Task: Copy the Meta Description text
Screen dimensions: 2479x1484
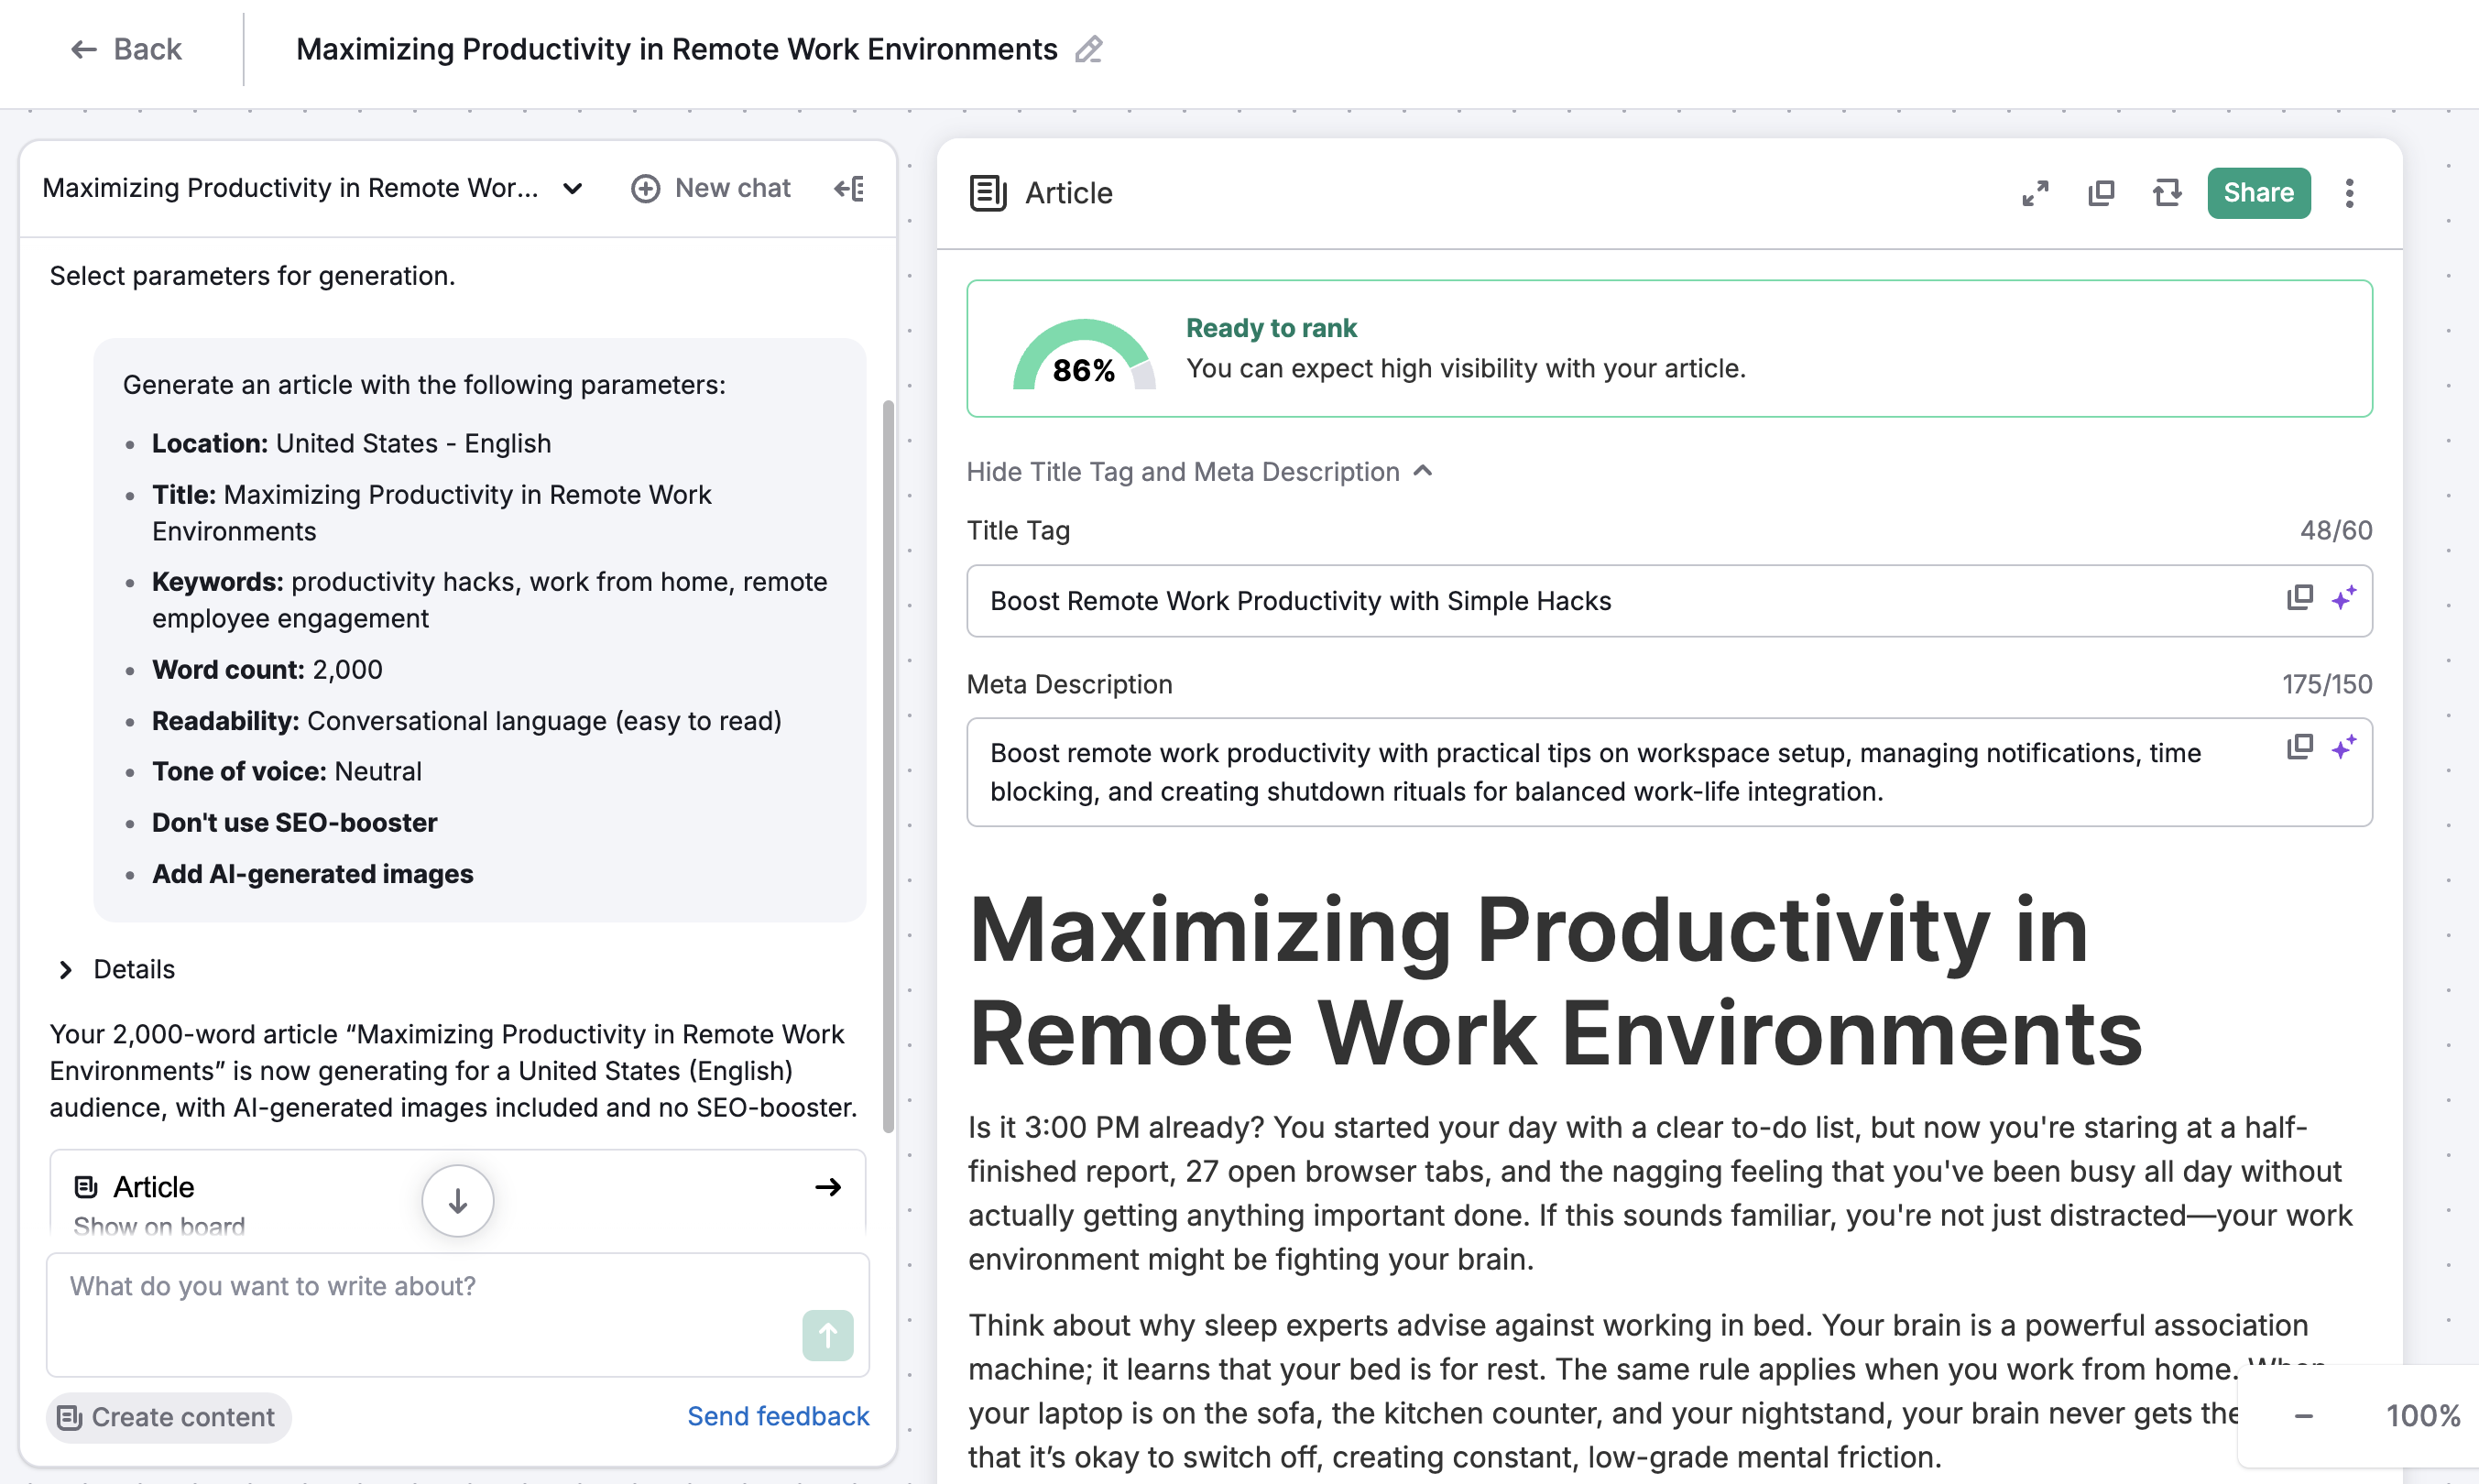Action: coord(2299,748)
